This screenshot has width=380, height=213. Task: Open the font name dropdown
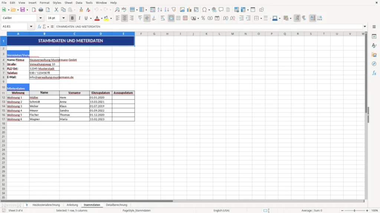[40, 18]
